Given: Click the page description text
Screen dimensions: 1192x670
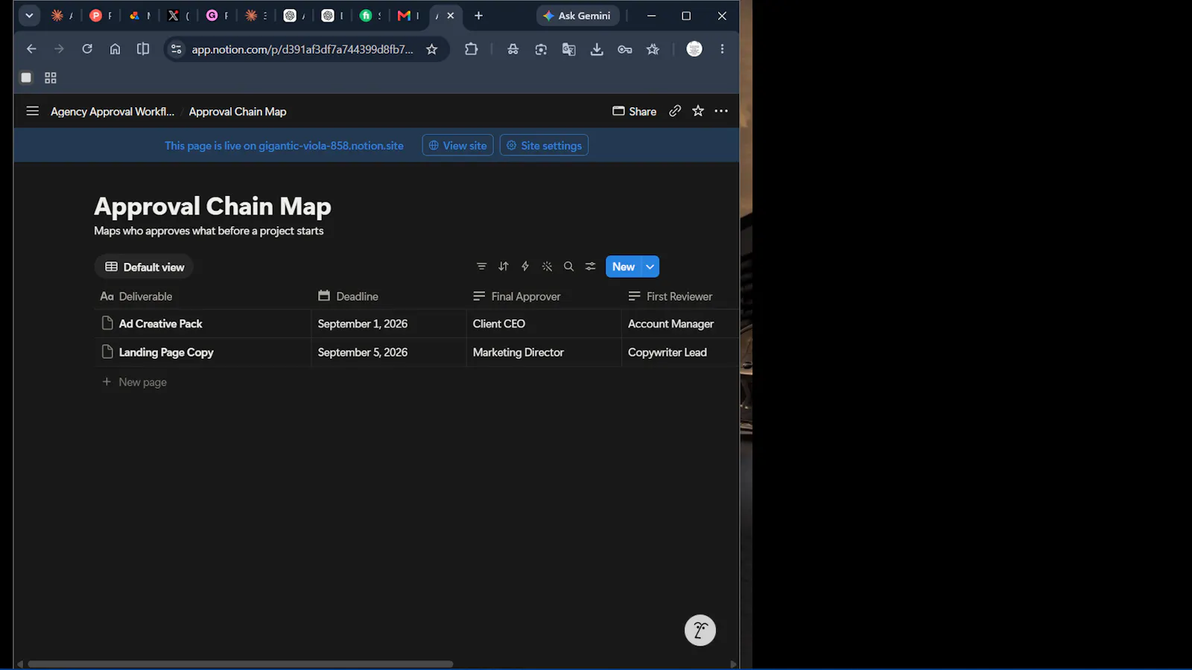Looking at the screenshot, I should (x=209, y=231).
